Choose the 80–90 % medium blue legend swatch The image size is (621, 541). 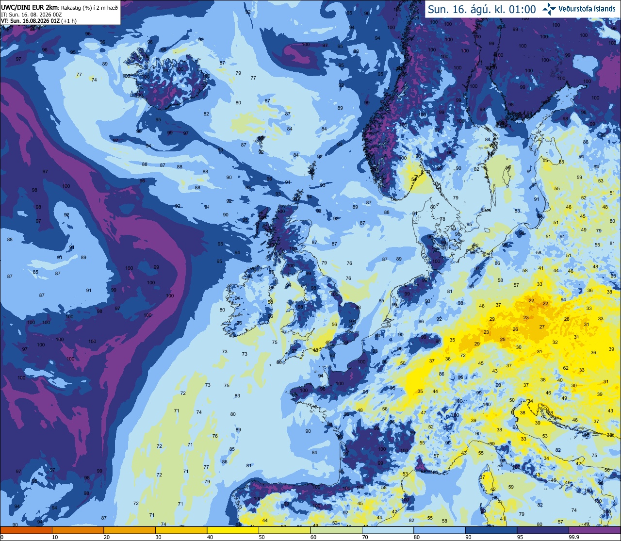(x=440, y=530)
